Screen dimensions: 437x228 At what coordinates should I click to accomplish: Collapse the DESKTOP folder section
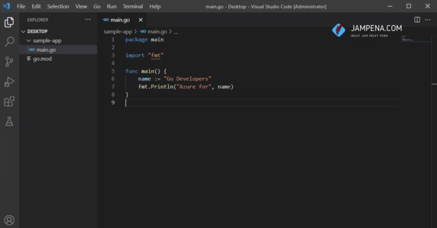[23, 31]
